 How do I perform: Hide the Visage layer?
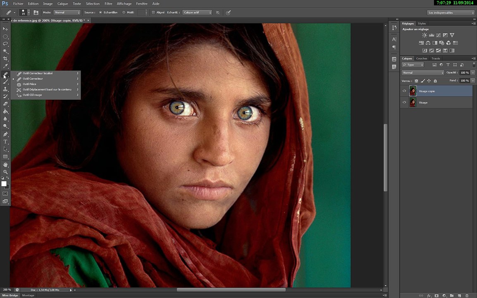coord(404,102)
